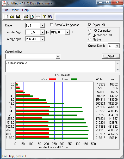Click the Read value 468882
The height and width of the screenshot is (159, 124).
coord(113,130)
